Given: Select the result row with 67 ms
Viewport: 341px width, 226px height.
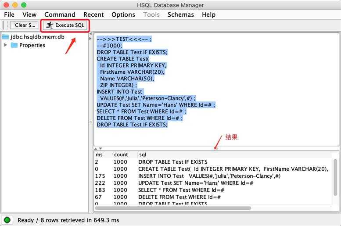Looking at the screenshot, I should tap(213, 197).
